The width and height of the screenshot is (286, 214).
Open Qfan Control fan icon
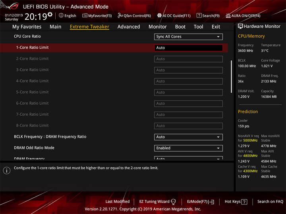click(120, 15)
